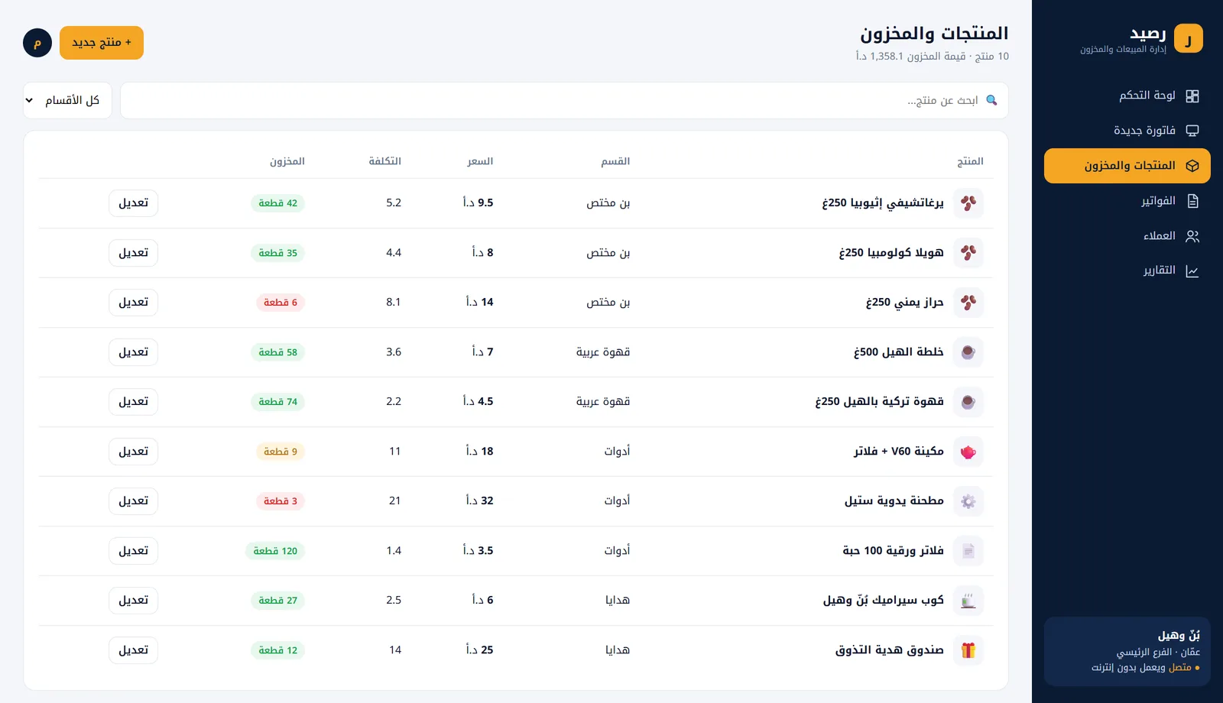Click the search magnifier icon

991,100
